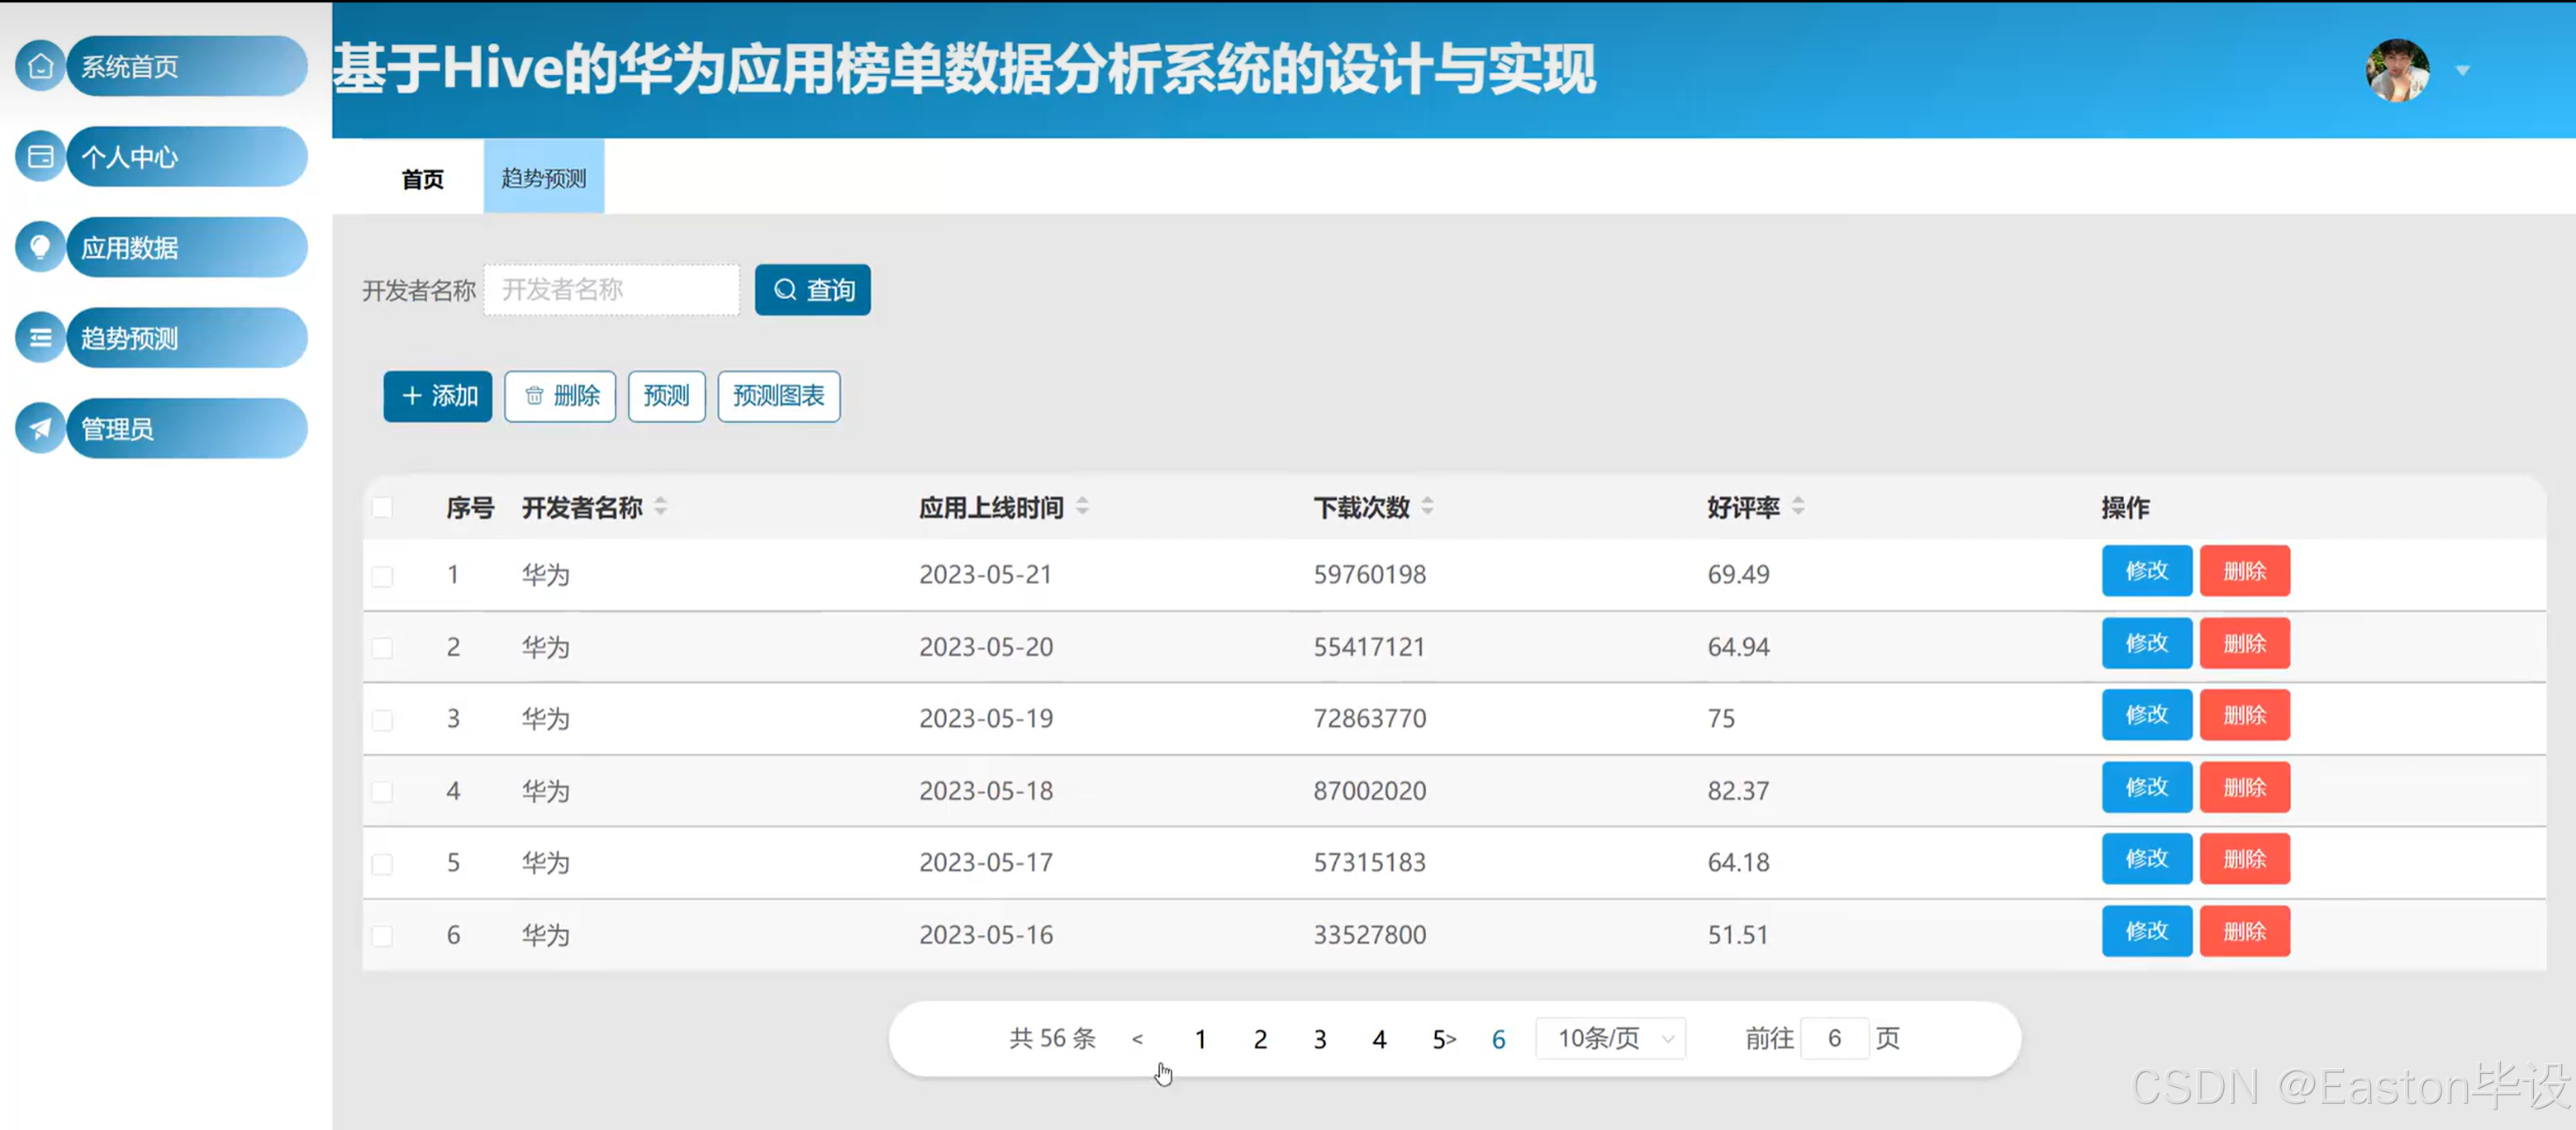This screenshot has width=2576, height=1130.
Task: Click 修改 for the 2023-05-16 row
Action: [x=2147, y=931]
